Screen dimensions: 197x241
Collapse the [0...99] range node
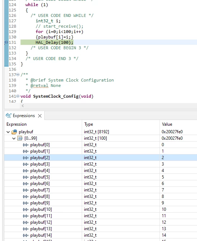14,138
